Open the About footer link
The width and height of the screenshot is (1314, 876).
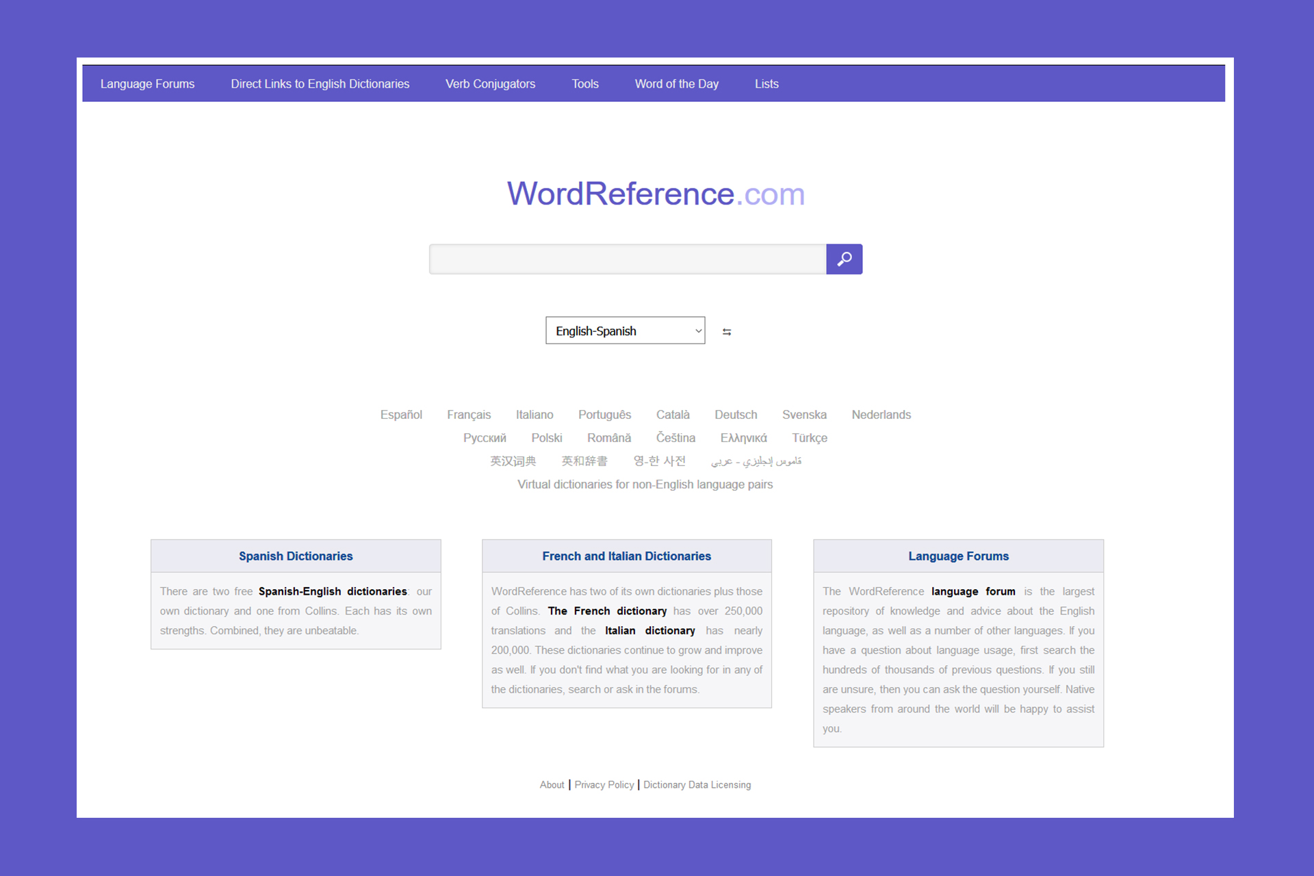[552, 785]
